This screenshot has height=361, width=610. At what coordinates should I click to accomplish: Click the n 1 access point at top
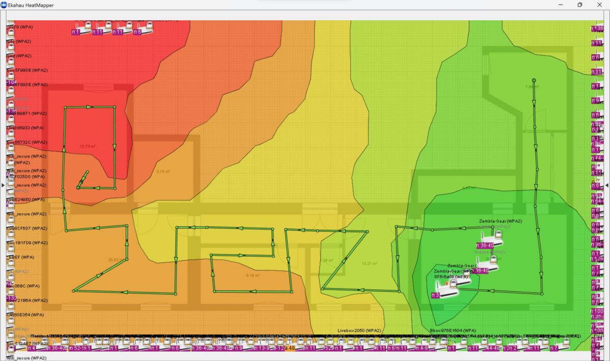click(81, 29)
